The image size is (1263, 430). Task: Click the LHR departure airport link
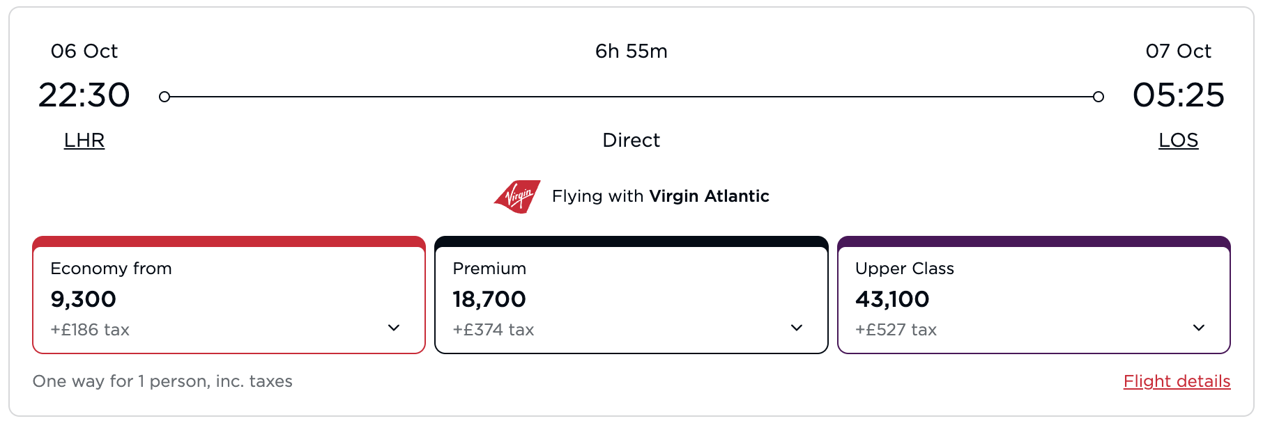84,141
